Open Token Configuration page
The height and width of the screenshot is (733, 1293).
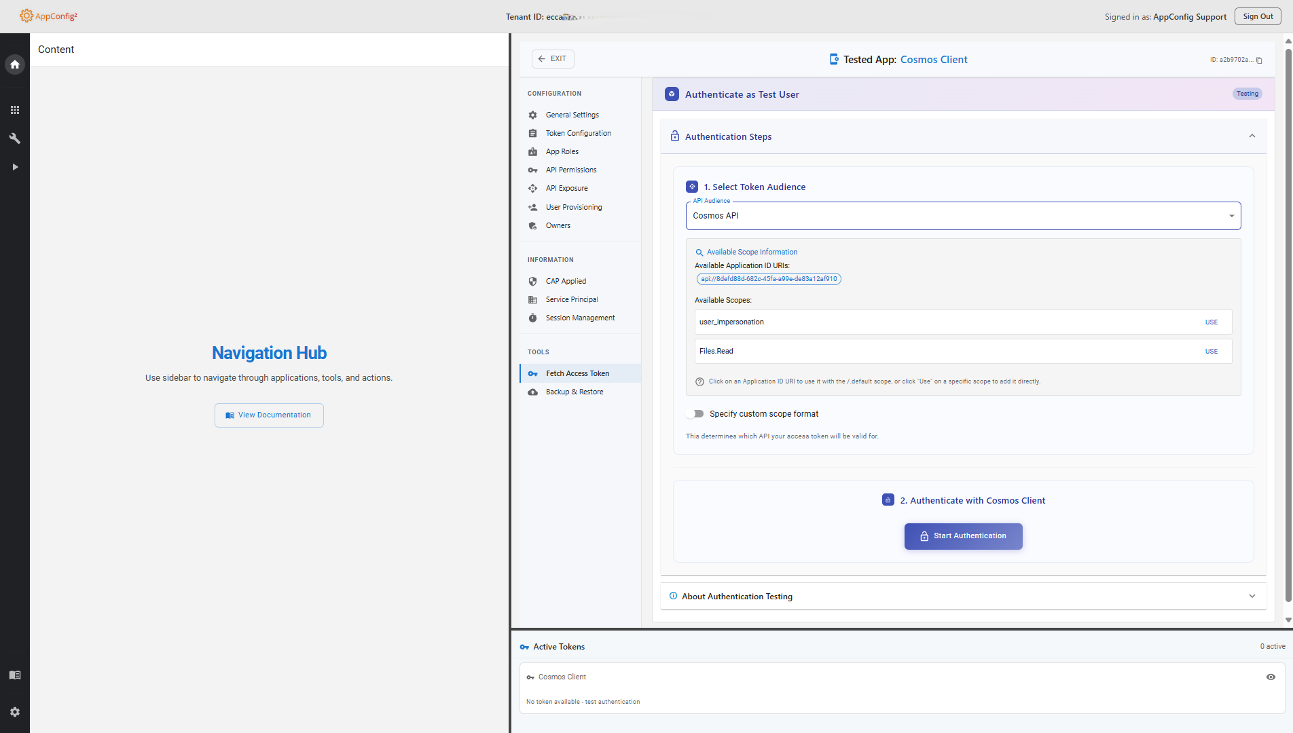tap(578, 134)
